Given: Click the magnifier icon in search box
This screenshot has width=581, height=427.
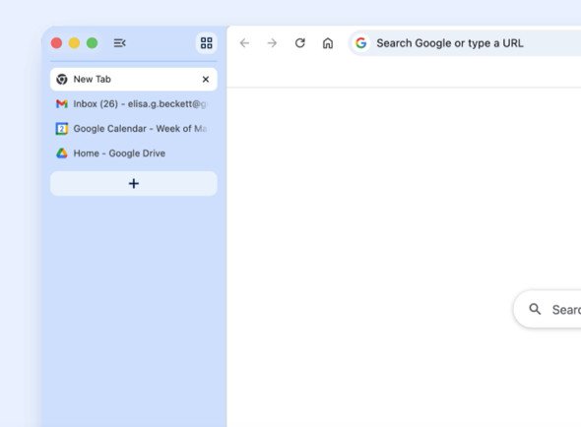Looking at the screenshot, I should pos(535,309).
